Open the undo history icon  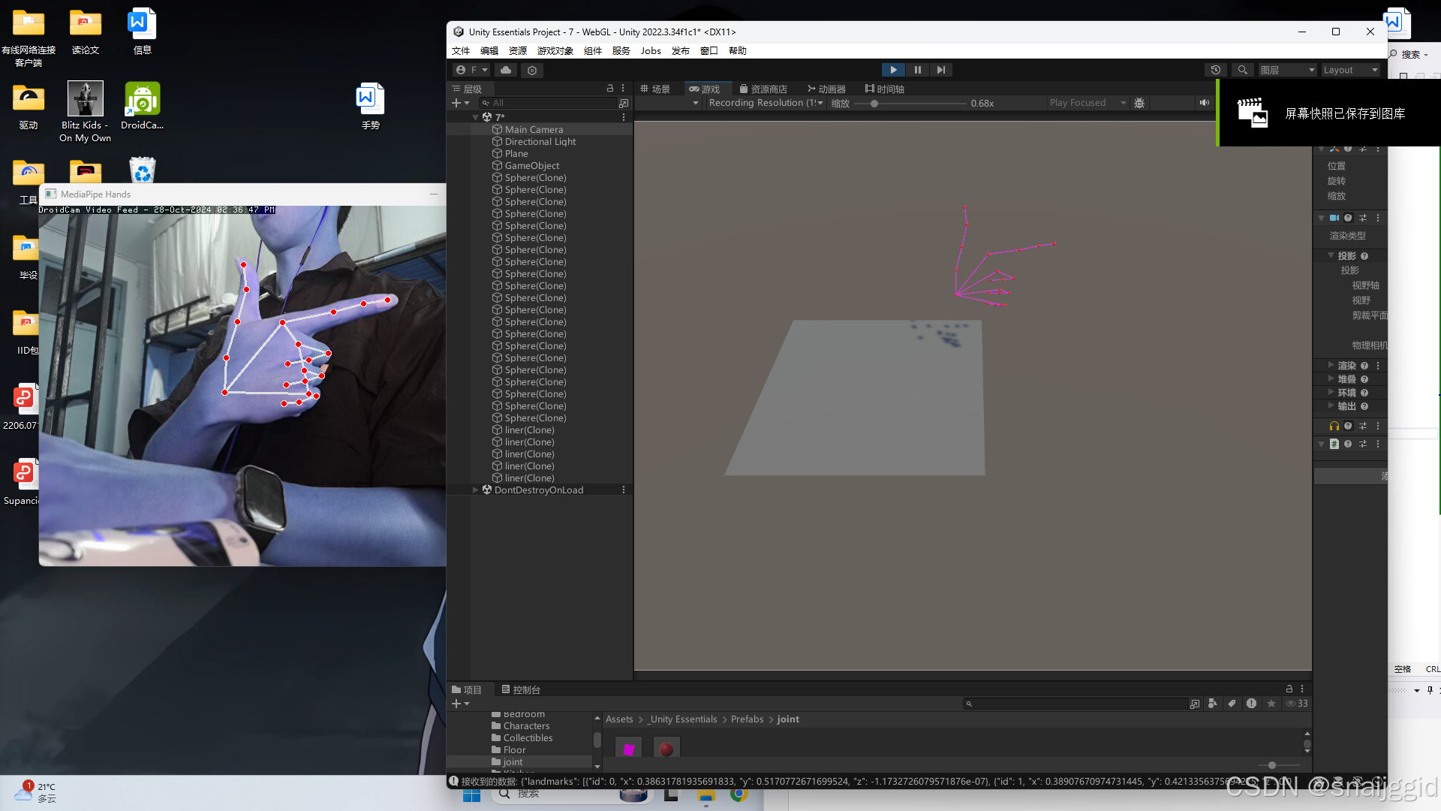[x=1216, y=70]
